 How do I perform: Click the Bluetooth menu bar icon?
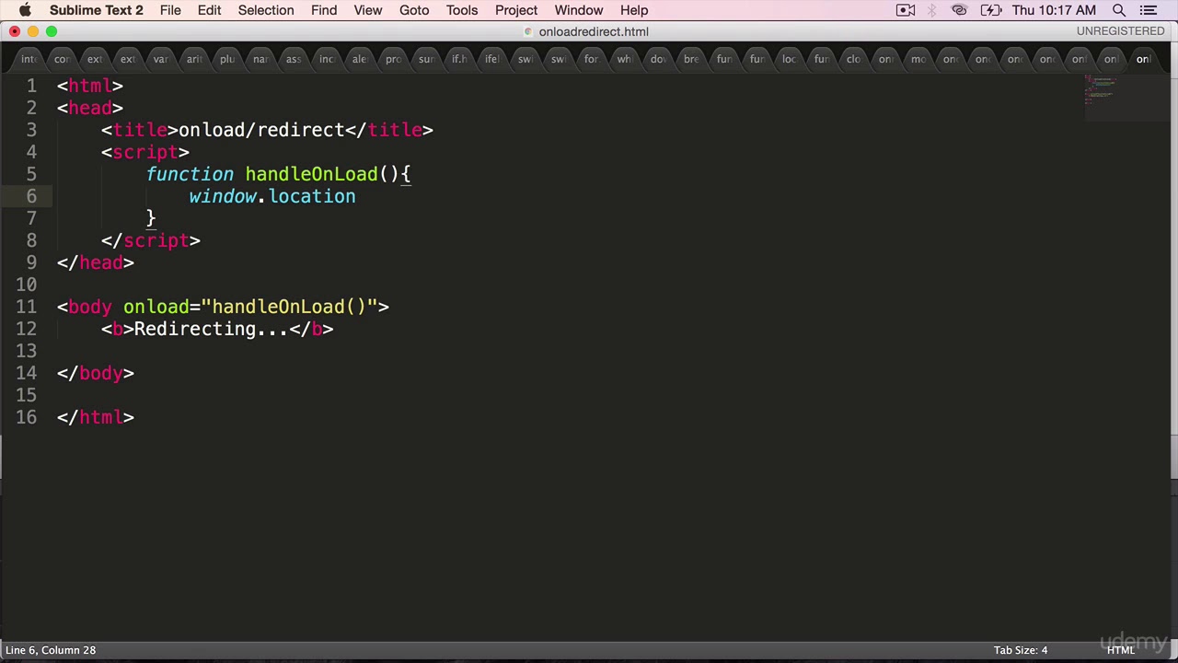pyautogui.click(x=932, y=10)
